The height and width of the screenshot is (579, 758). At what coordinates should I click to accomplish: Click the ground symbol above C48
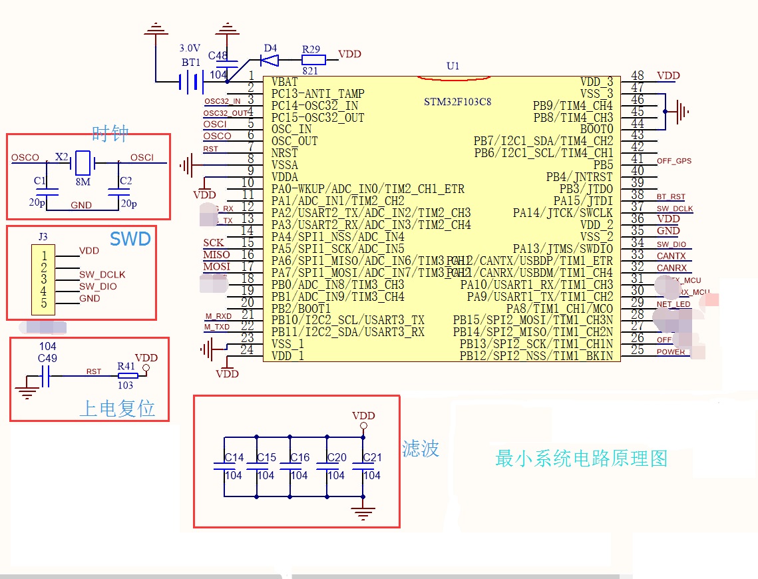227,28
